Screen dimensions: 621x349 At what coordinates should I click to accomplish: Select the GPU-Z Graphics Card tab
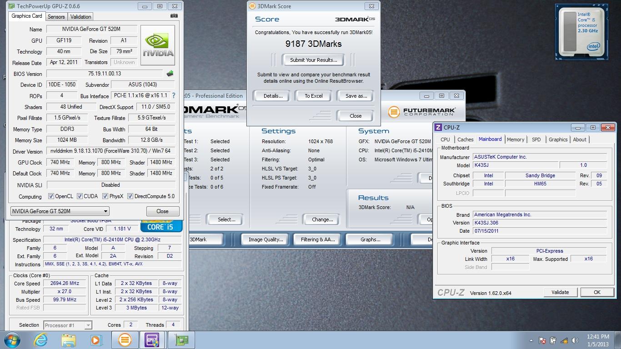[x=27, y=16]
